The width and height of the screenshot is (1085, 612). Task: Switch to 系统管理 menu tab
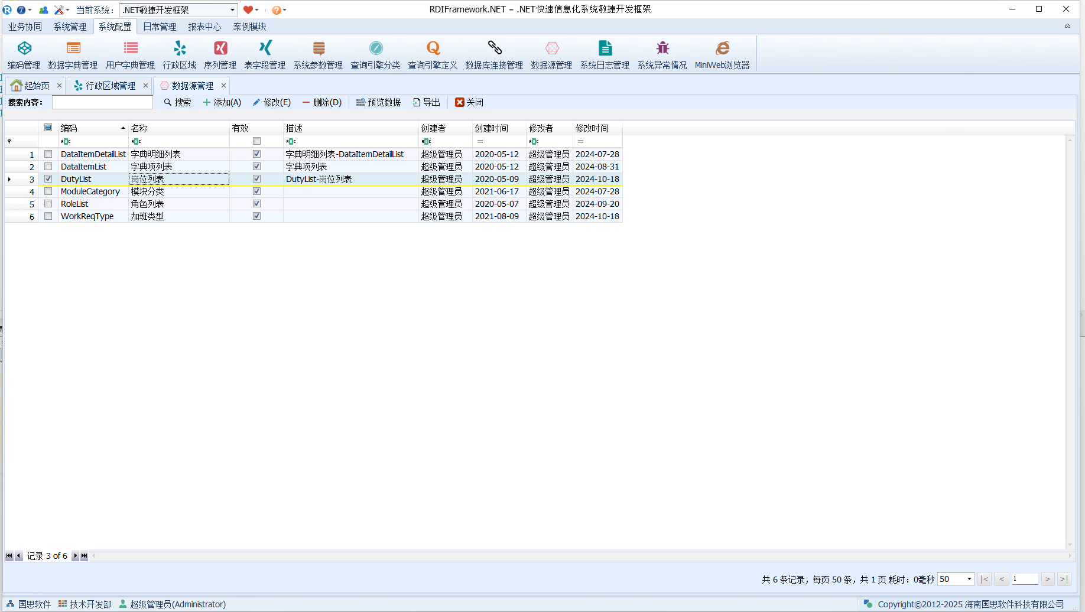click(x=70, y=27)
